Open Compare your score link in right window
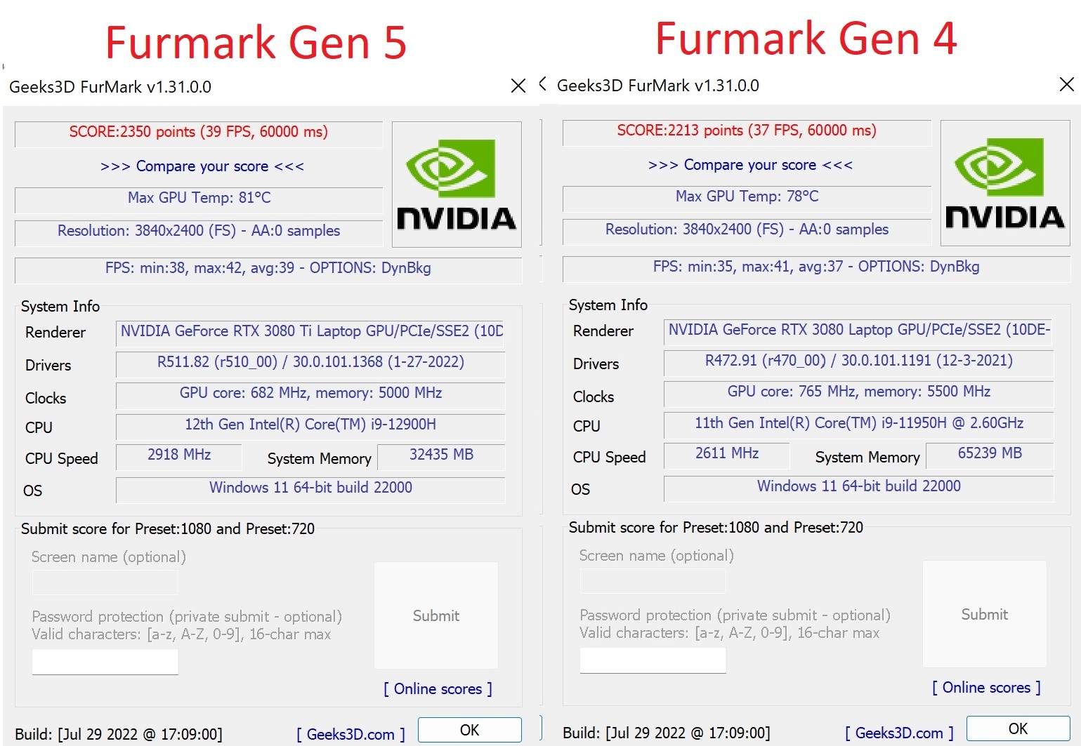1081x746 pixels. tap(750, 165)
